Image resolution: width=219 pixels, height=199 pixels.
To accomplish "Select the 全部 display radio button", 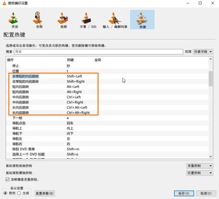I will click(19, 193).
